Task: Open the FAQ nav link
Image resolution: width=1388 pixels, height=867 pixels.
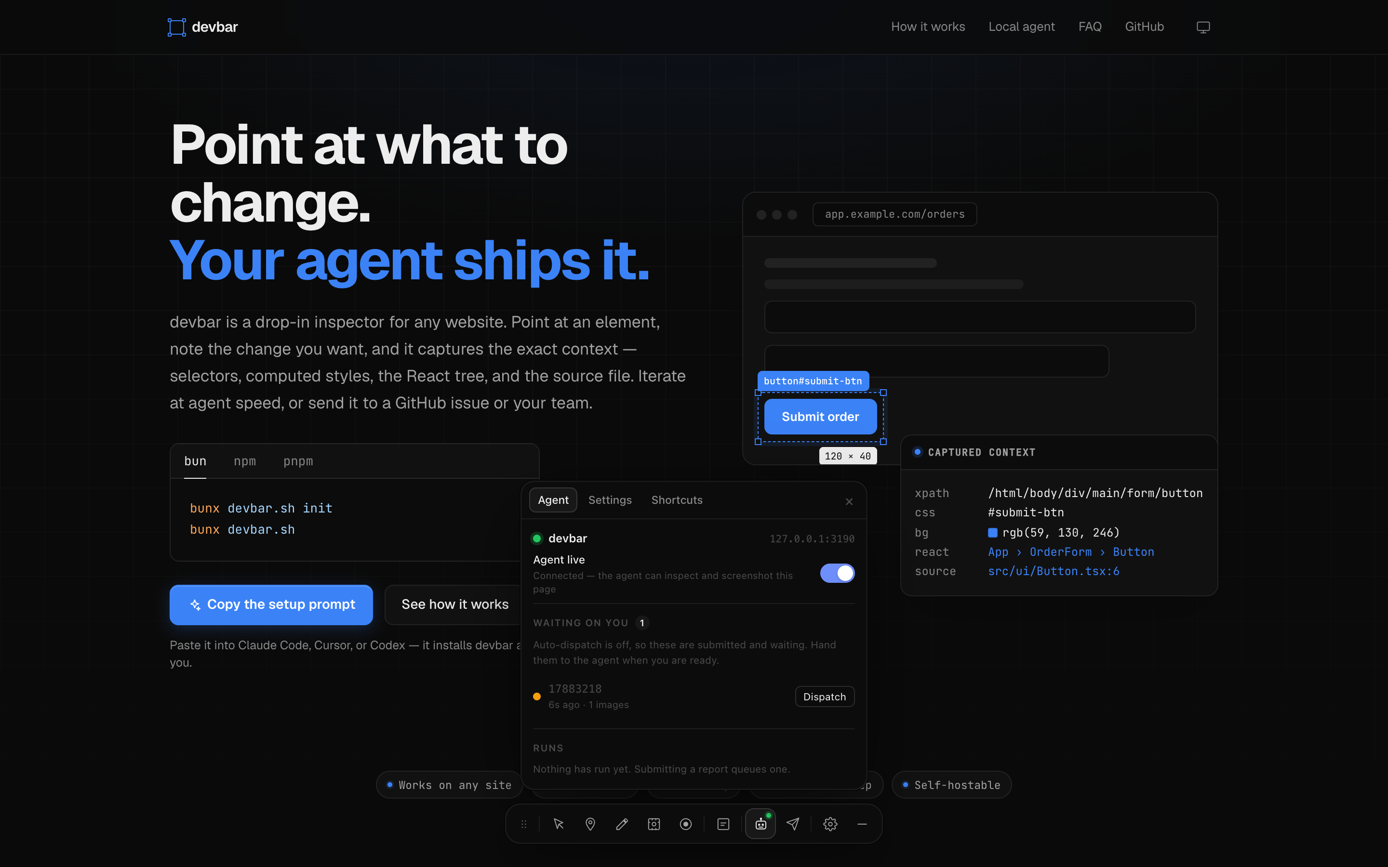Action: click(x=1089, y=27)
